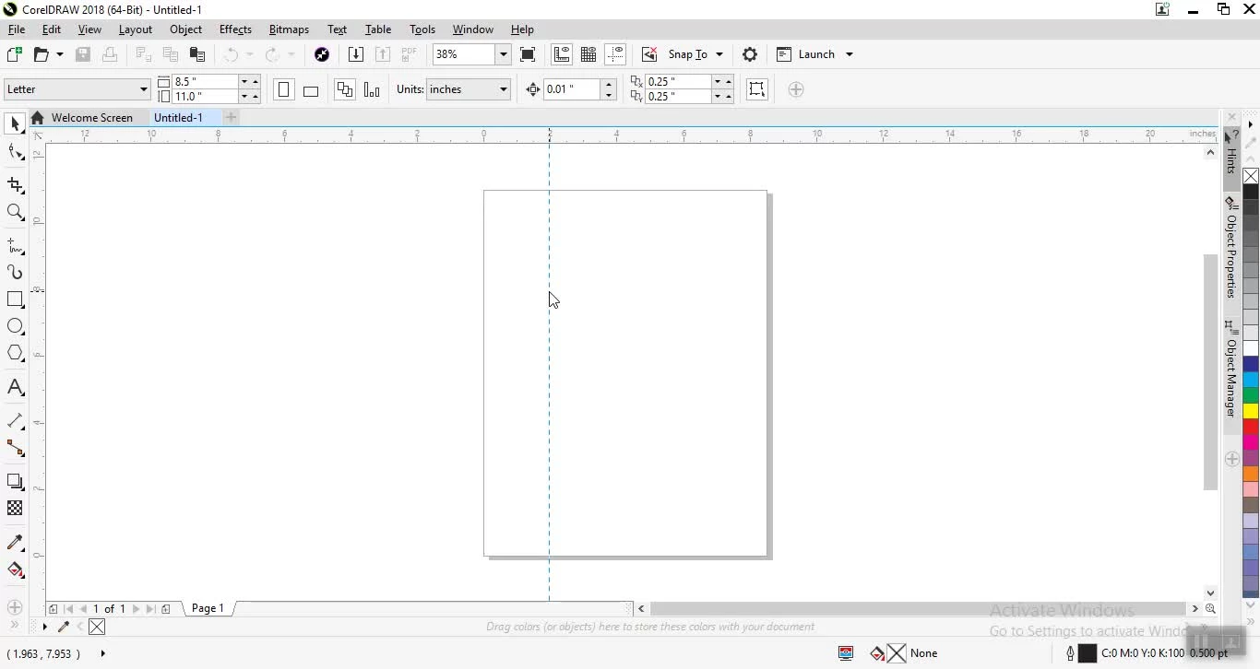Increase the nudge distance stepper

pyautogui.click(x=609, y=84)
